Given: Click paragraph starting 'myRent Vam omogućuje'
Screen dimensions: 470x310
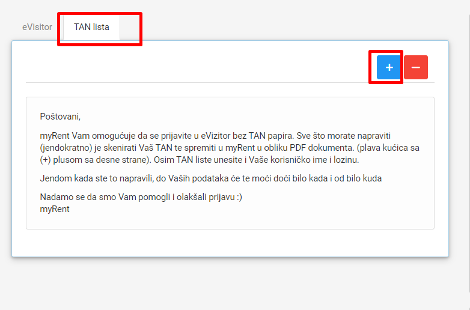Looking at the screenshot, I should click(230, 148).
